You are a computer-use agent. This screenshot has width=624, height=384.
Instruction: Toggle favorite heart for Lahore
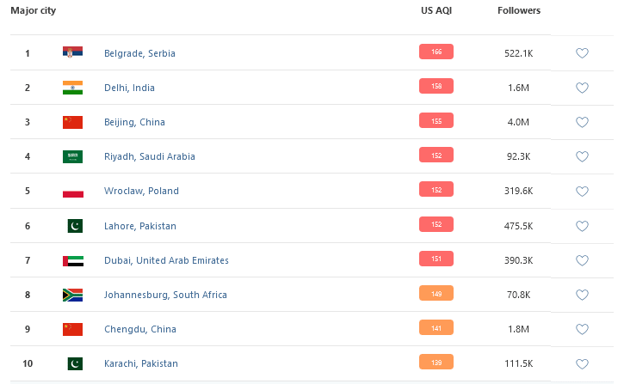582,226
